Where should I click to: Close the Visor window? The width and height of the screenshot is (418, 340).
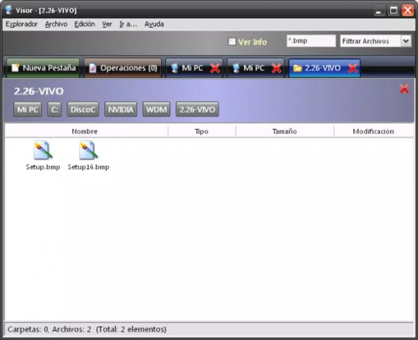(x=408, y=11)
